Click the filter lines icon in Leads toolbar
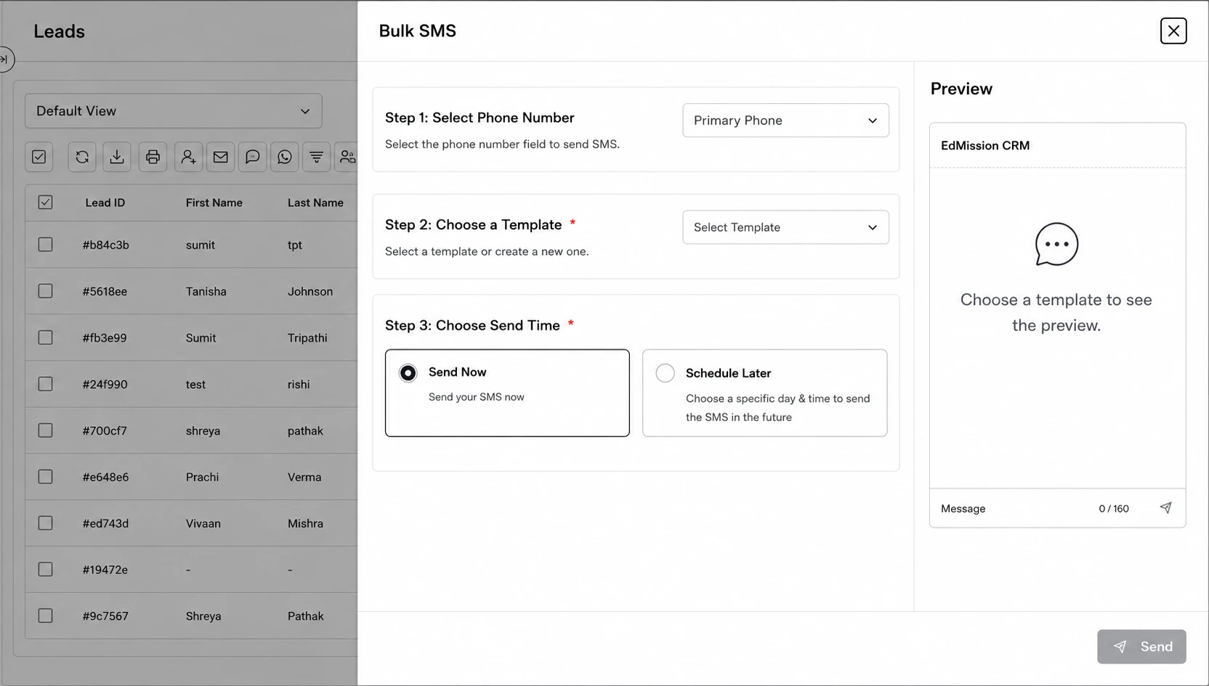Image resolution: width=1209 pixels, height=686 pixels. click(x=316, y=157)
